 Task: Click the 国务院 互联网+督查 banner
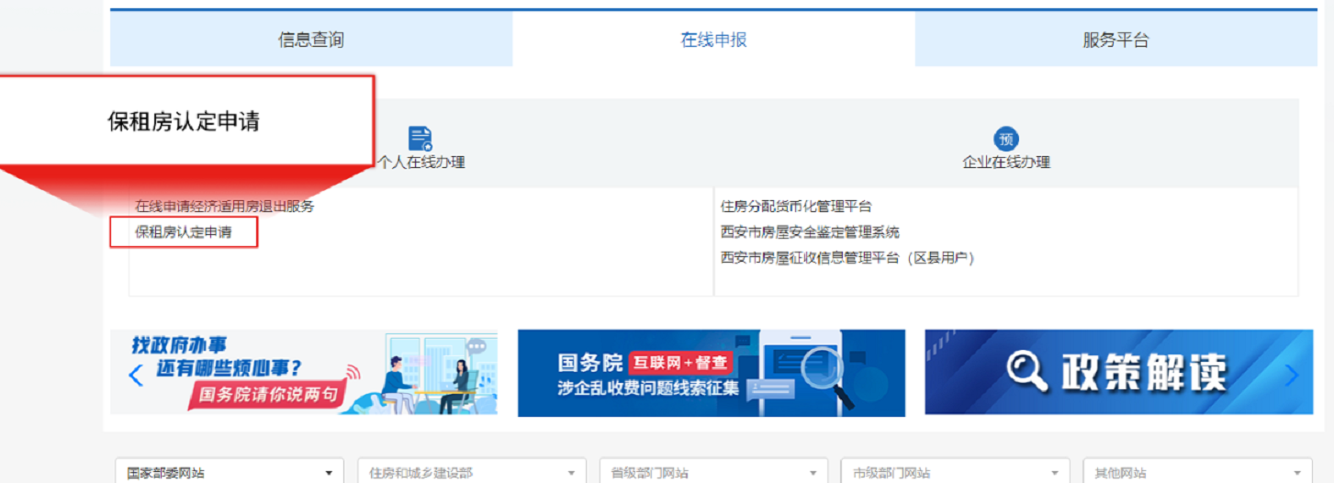pos(711,373)
